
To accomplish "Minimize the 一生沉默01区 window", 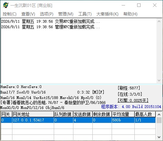I will (123, 5).
